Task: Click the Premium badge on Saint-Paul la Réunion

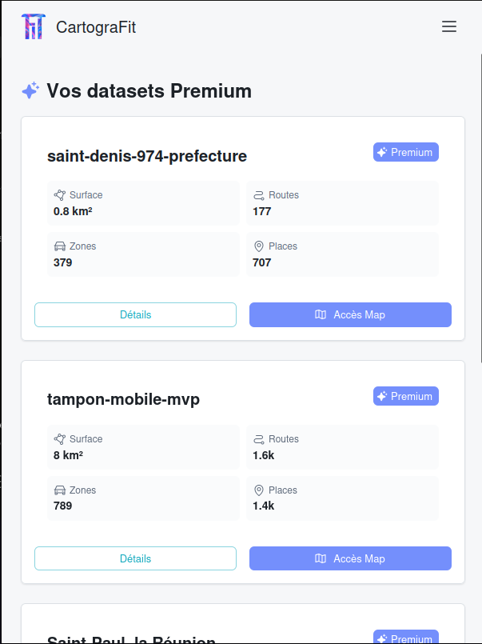Action: pos(405,638)
